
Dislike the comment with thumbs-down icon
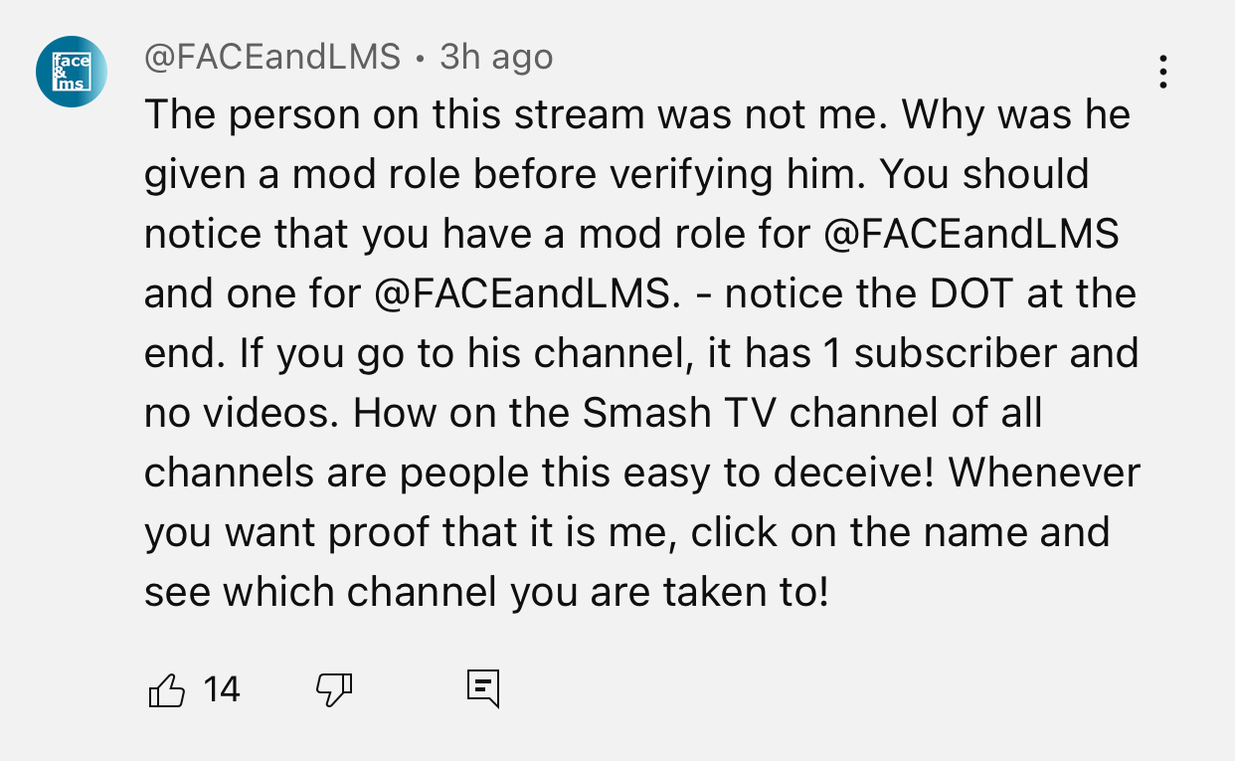coord(334,689)
